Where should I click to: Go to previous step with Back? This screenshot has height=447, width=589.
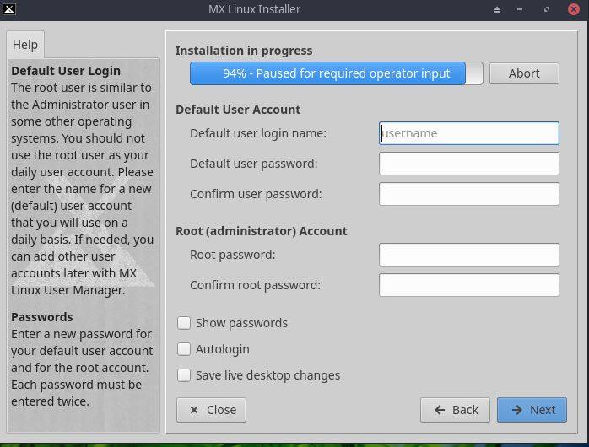[455, 410]
